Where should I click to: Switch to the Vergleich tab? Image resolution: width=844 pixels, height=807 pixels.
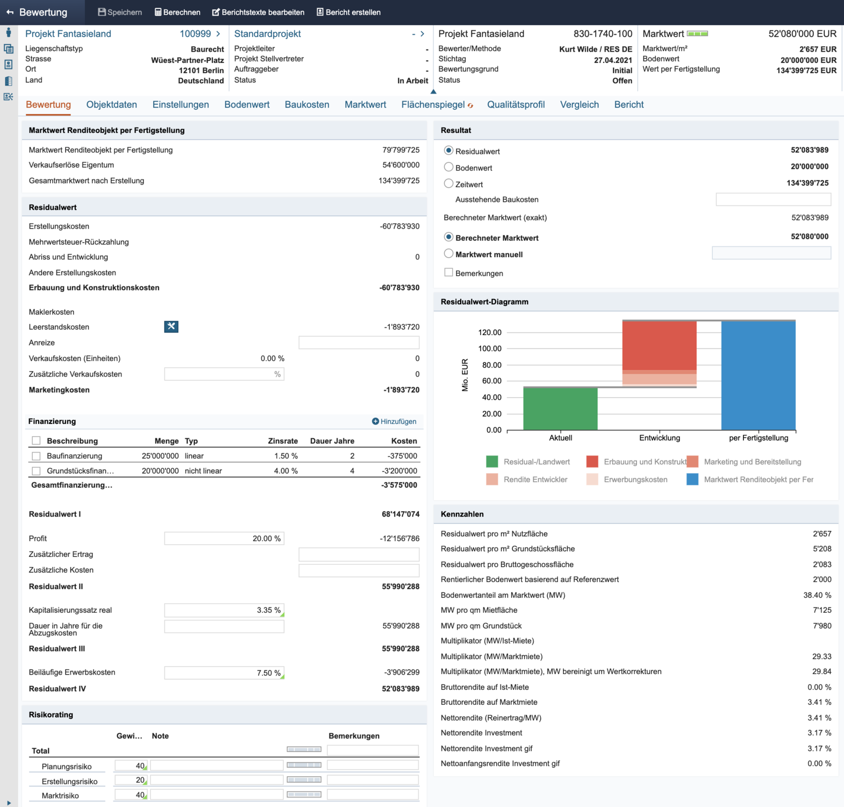(x=579, y=104)
